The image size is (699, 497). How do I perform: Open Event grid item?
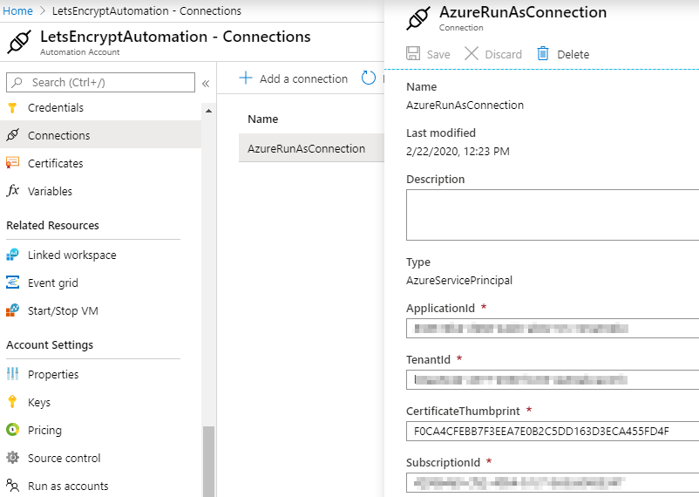click(52, 283)
